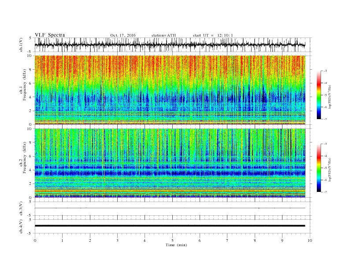The width and height of the screenshot is (349, 270).
Task: Click the "6" kHz tick on ch.2 spectrogram axis
Action: 31,156
